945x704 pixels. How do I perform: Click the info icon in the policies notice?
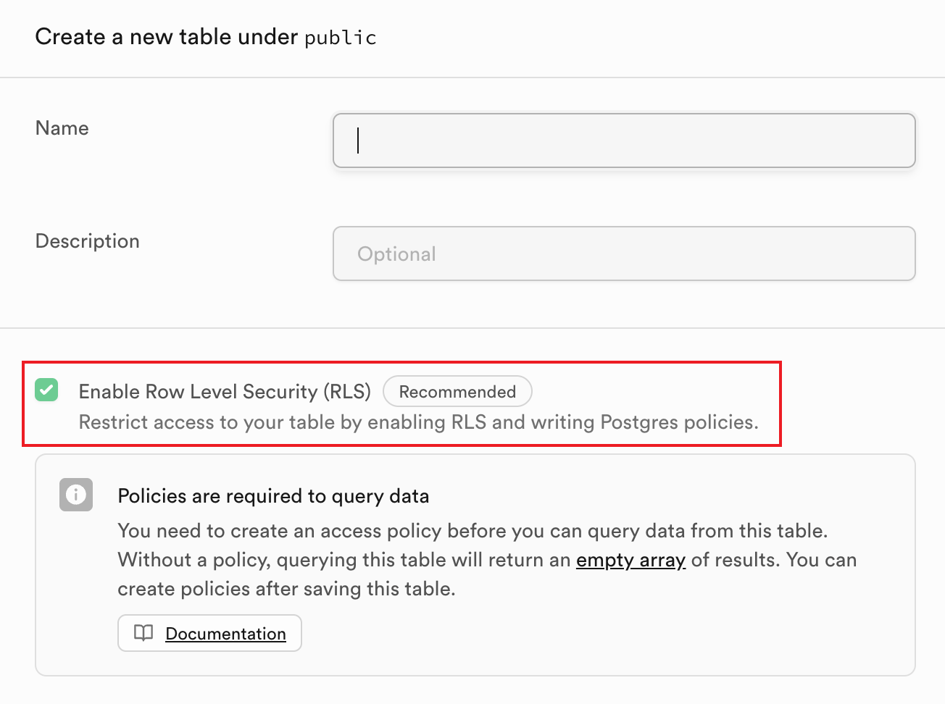coord(76,495)
